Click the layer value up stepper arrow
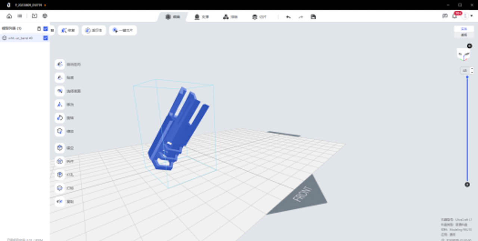Image resolution: width=478 pixels, height=241 pixels. click(x=472, y=69)
